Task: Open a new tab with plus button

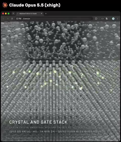Action: (x=46, y=13)
